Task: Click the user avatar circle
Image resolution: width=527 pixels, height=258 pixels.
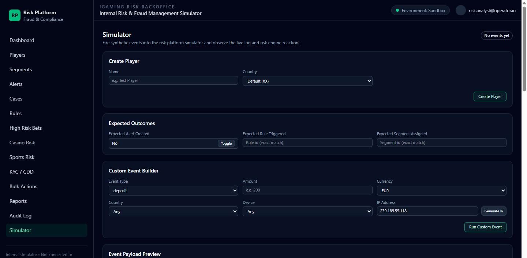Action: pos(461,10)
